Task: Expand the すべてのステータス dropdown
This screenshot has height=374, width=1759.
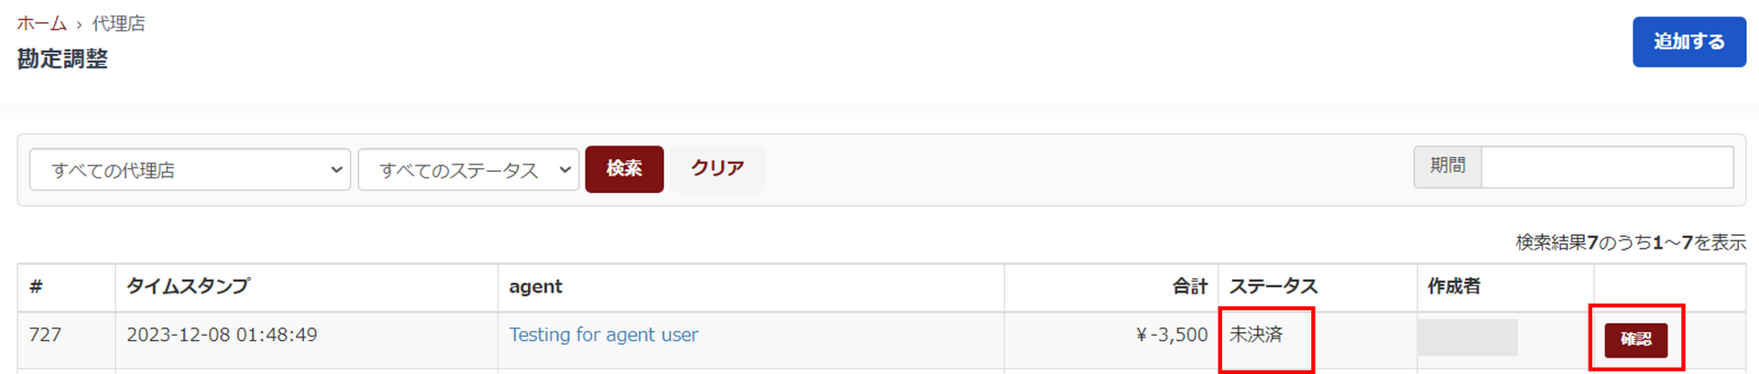Action: coord(468,170)
